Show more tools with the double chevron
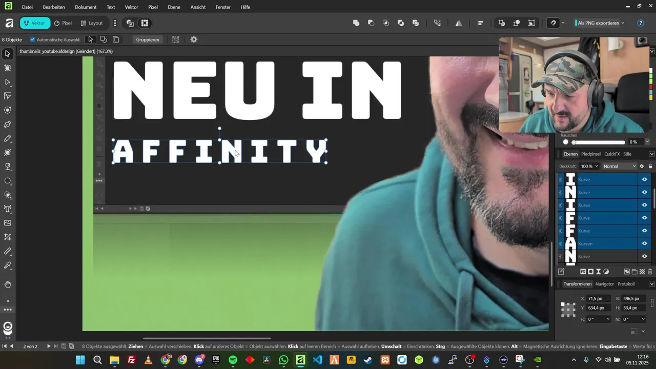 point(8,301)
